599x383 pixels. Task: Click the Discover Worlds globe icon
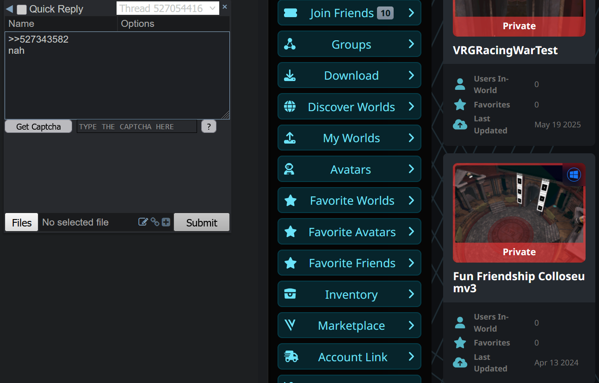pos(290,107)
